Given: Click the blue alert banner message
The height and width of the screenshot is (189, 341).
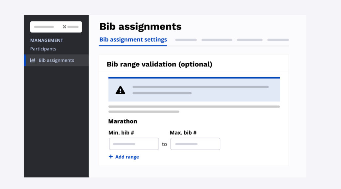Looking at the screenshot, I should tap(200, 90).
